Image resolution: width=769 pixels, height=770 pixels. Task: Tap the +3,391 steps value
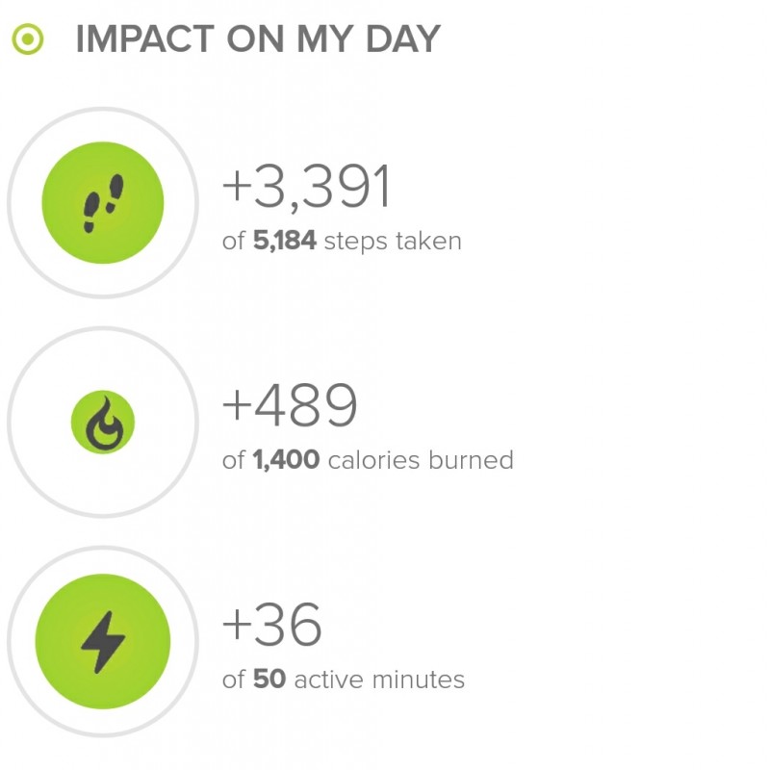pyautogui.click(x=307, y=188)
